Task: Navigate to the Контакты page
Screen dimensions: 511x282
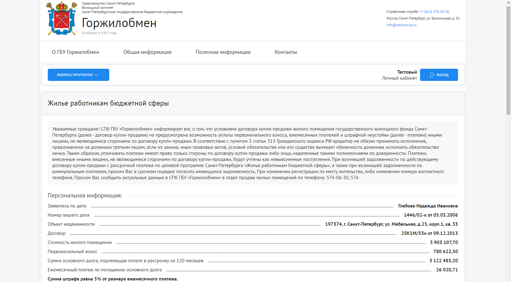Action: [x=285, y=52]
